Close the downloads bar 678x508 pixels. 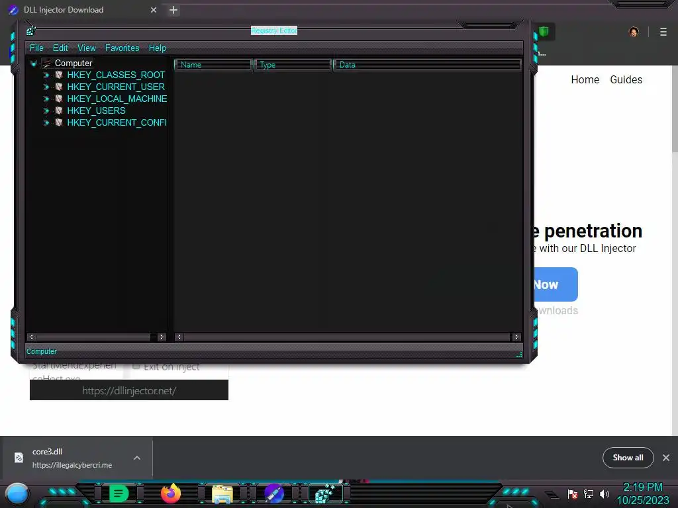(x=666, y=458)
